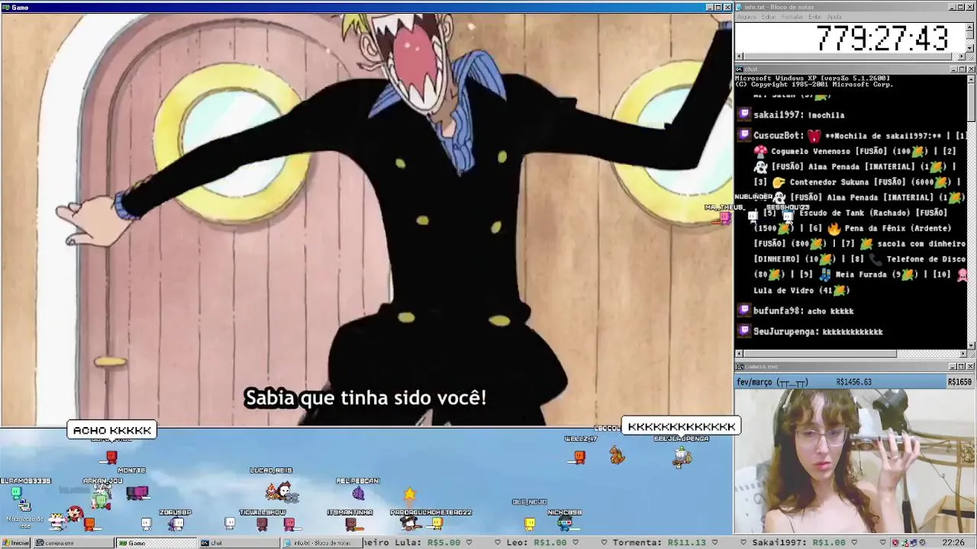
Task: Click the chat window horizontal scrollbar thumb
Action: tap(820, 354)
